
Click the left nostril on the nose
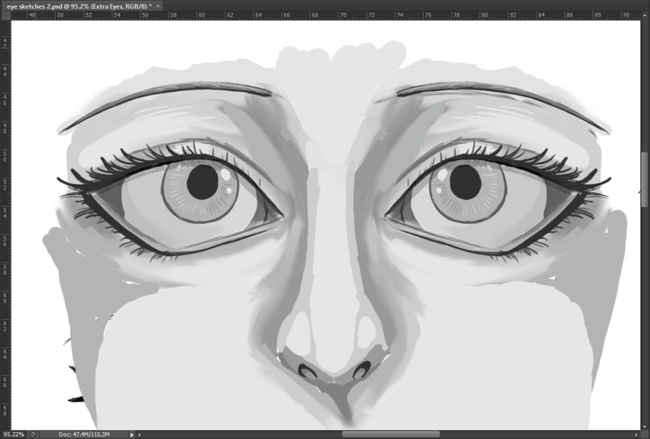[x=307, y=371]
